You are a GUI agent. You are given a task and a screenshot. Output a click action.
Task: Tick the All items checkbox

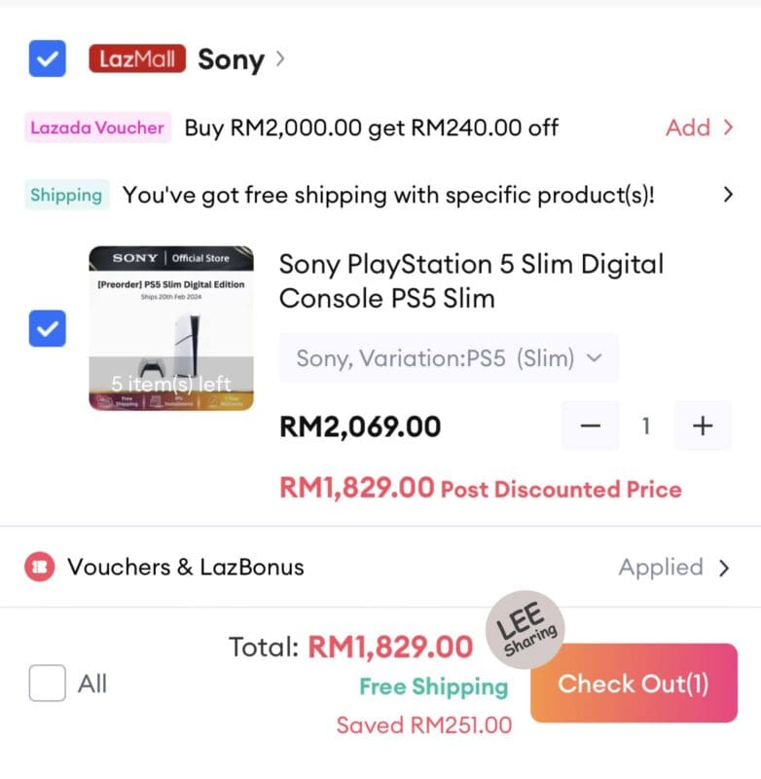click(x=47, y=683)
